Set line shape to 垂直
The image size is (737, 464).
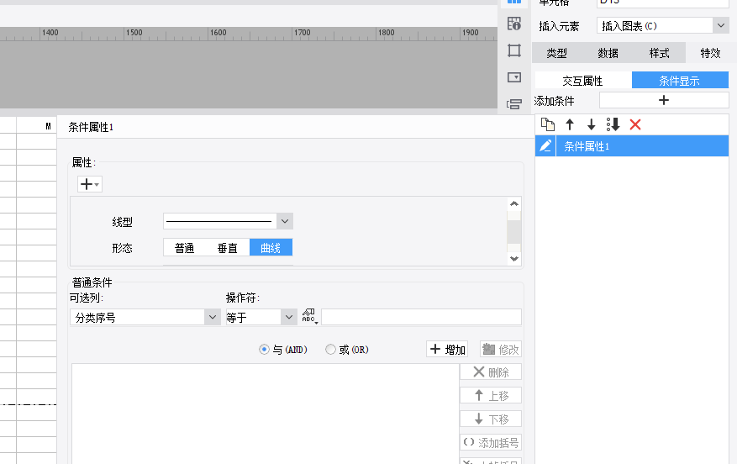click(x=227, y=248)
